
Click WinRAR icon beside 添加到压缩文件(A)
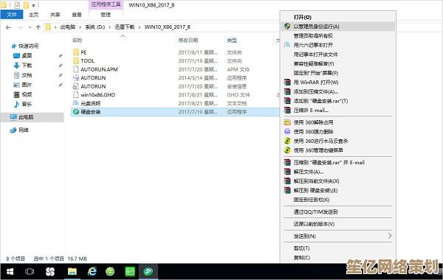pyautogui.click(x=287, y=91)
